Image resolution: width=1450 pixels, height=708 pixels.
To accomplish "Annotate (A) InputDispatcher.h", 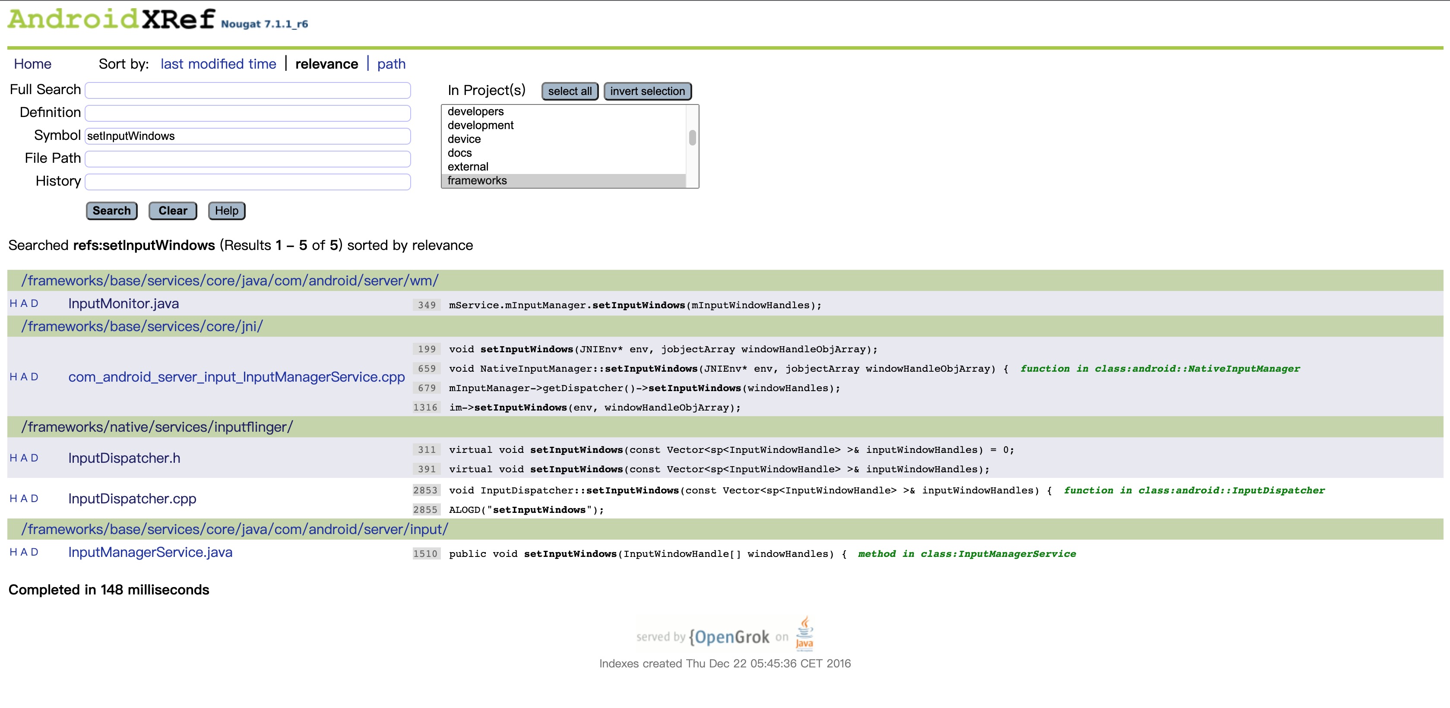I will [24, 458].
